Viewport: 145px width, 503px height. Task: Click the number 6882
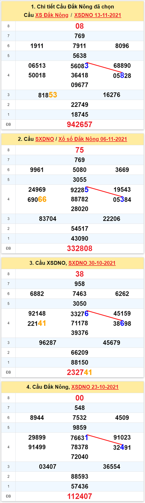(37, 294)
